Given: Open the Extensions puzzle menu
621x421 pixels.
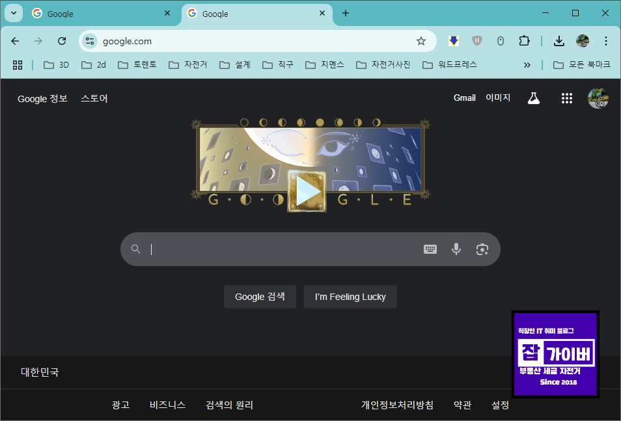Looking at the screenshot, I should 524,41.
